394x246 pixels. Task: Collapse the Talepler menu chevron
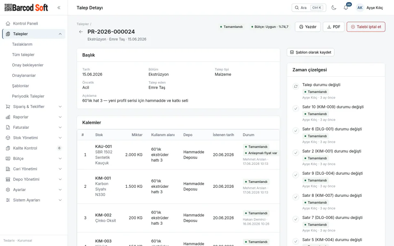[60, 34]
